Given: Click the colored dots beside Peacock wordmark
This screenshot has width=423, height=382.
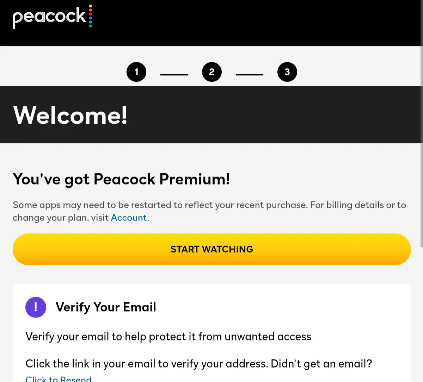Looking at the screenshot, I should point(91,16).
